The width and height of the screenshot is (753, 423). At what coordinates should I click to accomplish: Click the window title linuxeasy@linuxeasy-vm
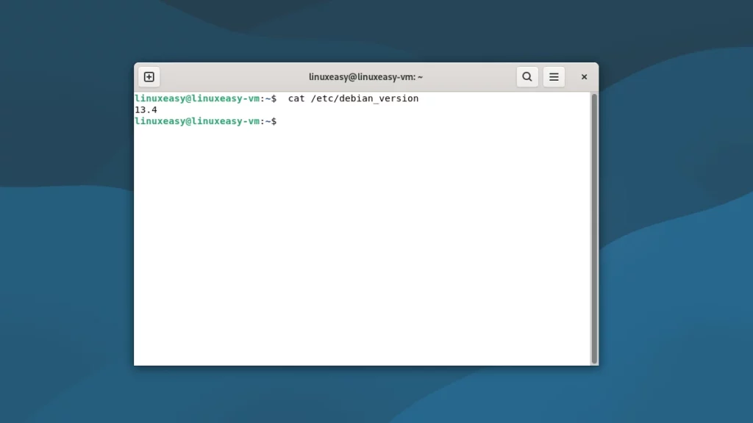click(365, 76)
